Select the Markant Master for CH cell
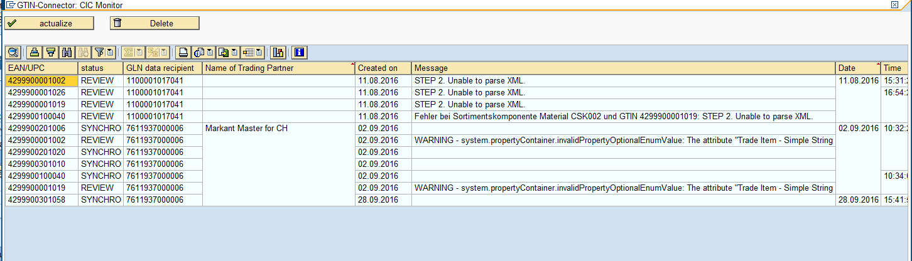The image size is (912, 261). (279, 128)
